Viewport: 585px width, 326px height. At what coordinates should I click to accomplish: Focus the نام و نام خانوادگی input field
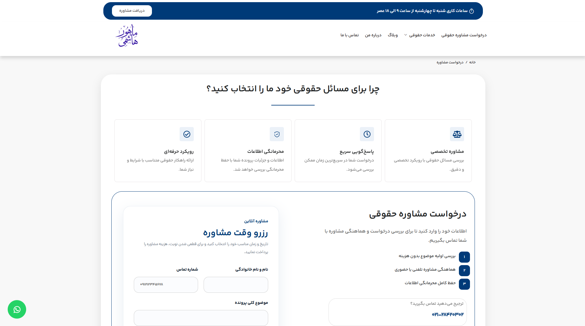236,285
